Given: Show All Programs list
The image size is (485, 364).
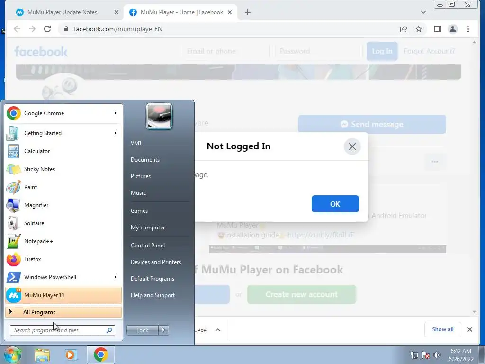Looking at the screenshot, I should [63, 312].
